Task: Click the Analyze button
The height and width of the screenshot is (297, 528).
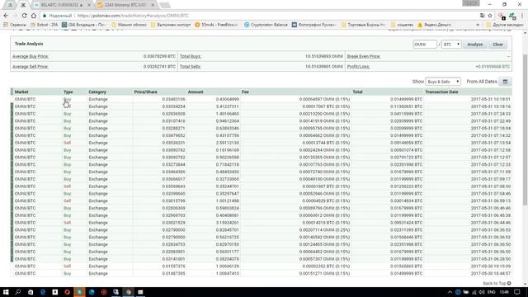Action: [475, 44]
